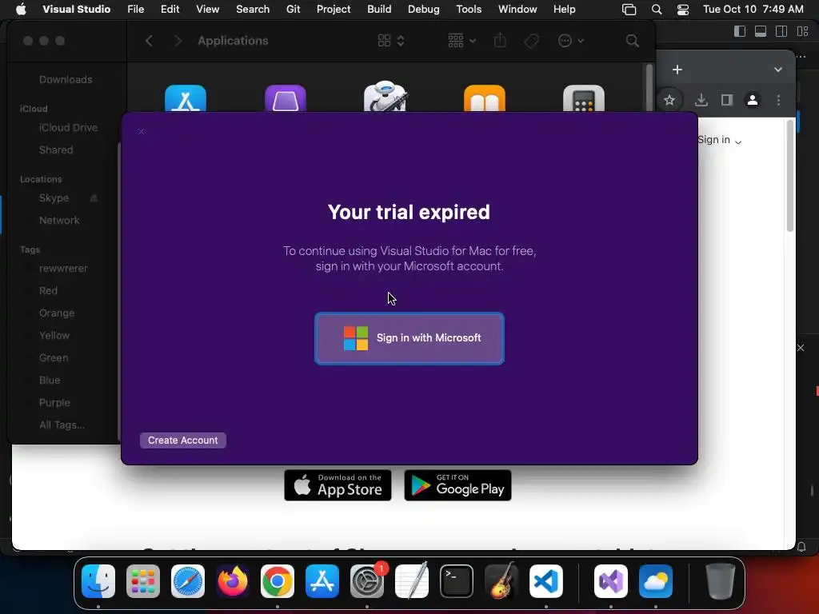
Task: Select Orange tag in Finder sidebar
Action: point(57,313)
